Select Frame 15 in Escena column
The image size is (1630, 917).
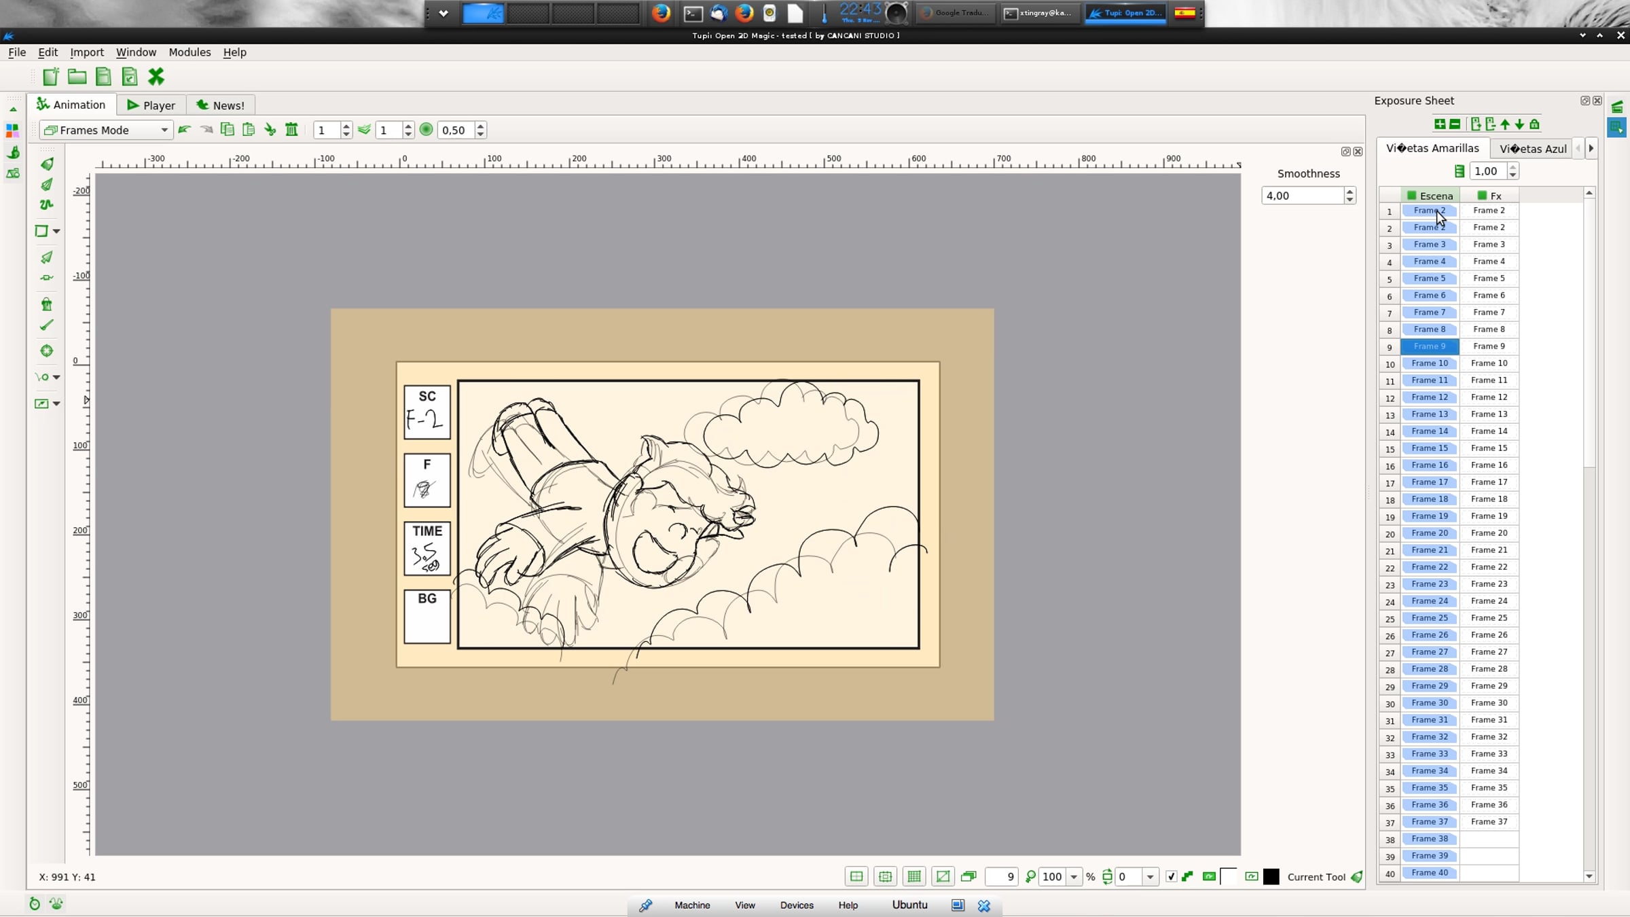tap(1429, 448)
